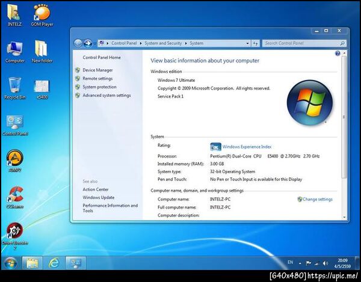Open Performance Information and Tools link
This screenshot has width=361, height=282.
click(110, 208)
